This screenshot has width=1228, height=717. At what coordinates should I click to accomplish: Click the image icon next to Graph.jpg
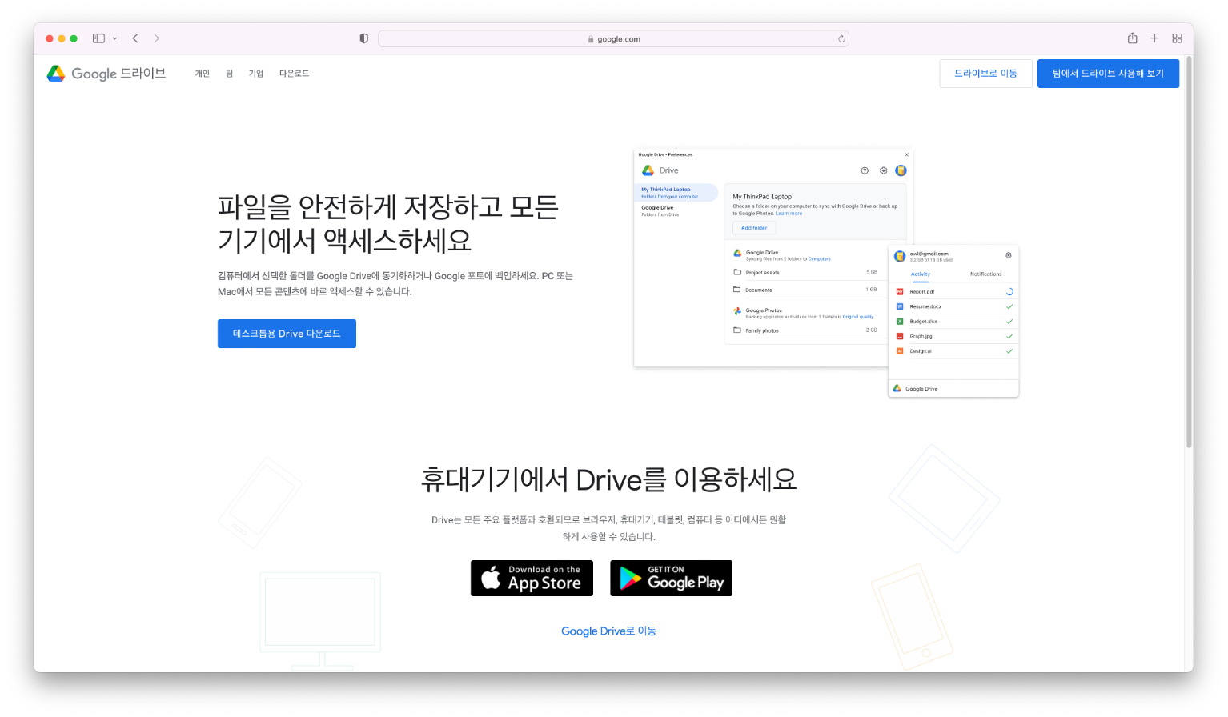900,336
